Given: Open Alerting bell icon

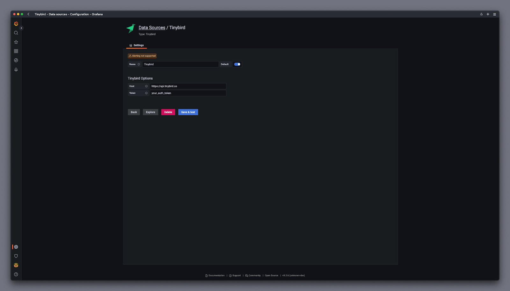Looking at the screenshot, I should point(16,69).
